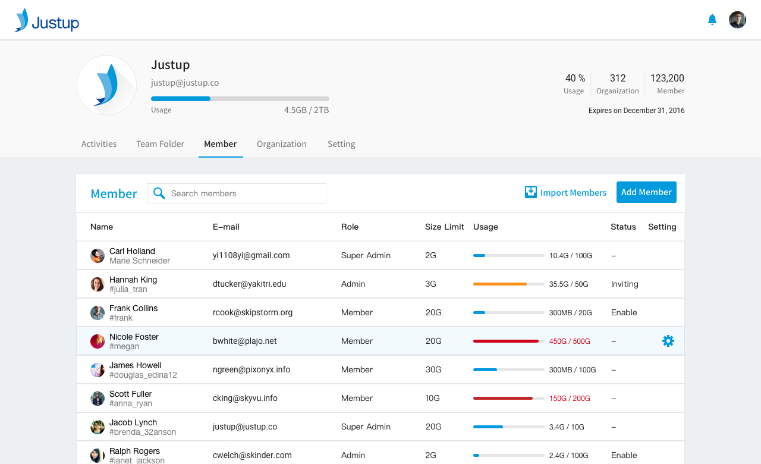Click Hannah King's avatar picture
Image resolution: width=761 pixels, height=464 pixels.
98,284
